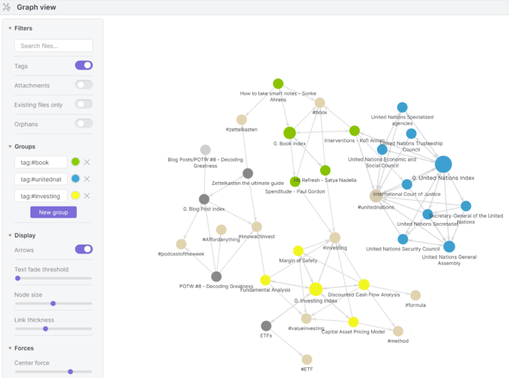
Task: Enable the Attachments toggle
Action: point(84,85)
